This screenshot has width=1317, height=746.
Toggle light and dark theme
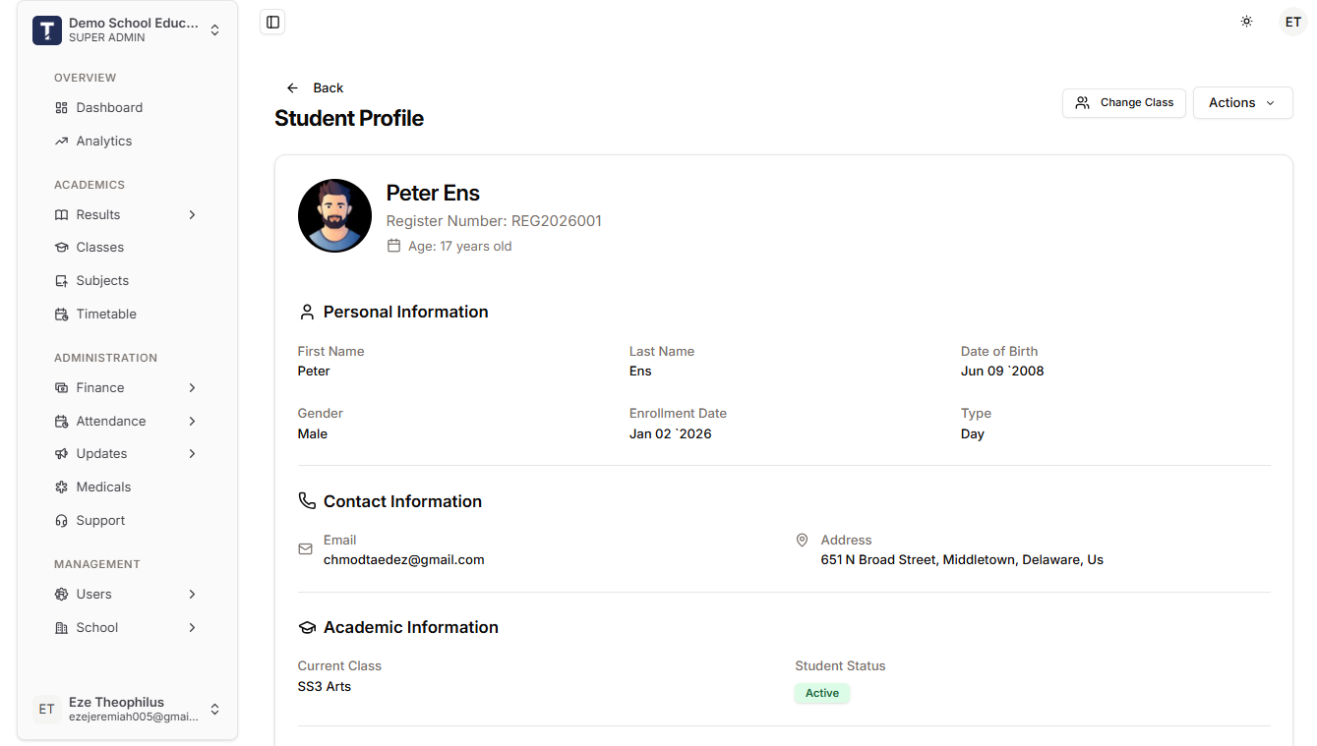click(1246, 22)
